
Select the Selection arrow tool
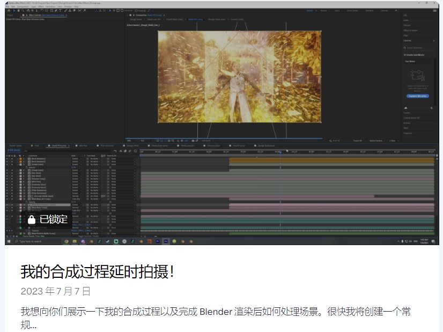pos(14,10)
